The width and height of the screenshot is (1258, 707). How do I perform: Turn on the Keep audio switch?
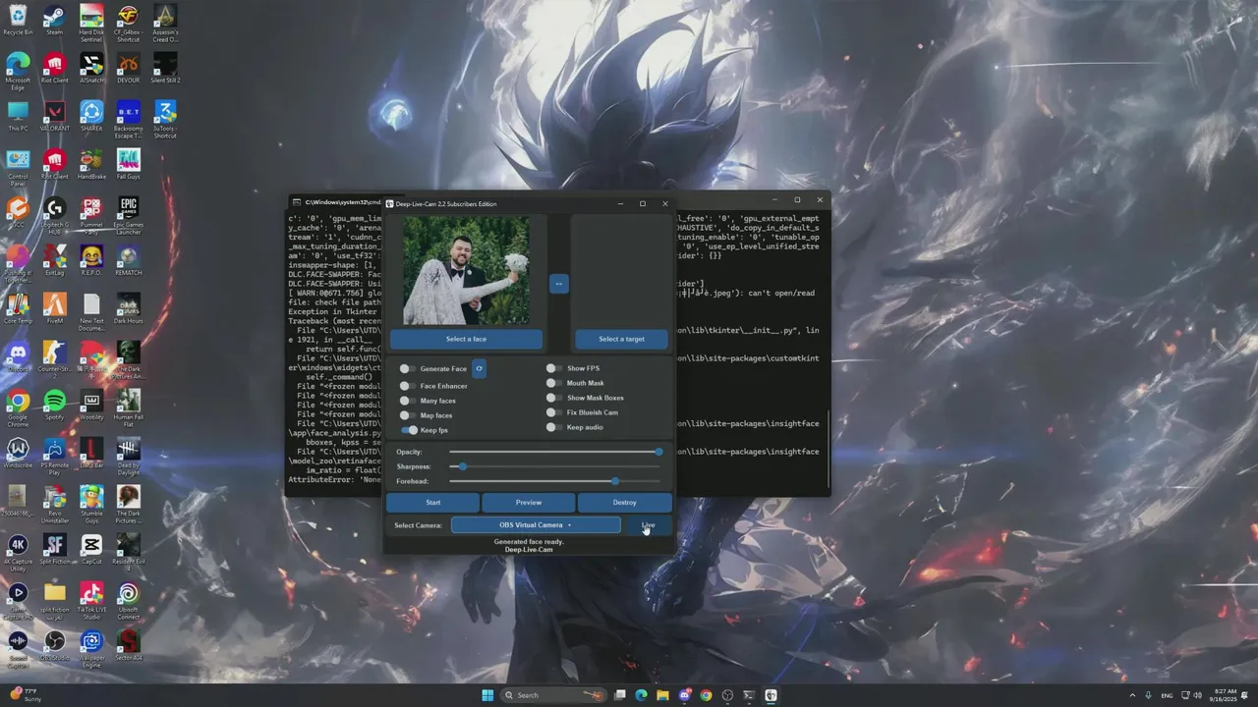[553, 427]
